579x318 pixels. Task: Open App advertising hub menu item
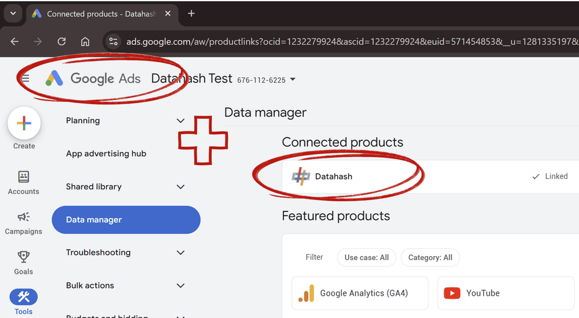pos(106,154)
